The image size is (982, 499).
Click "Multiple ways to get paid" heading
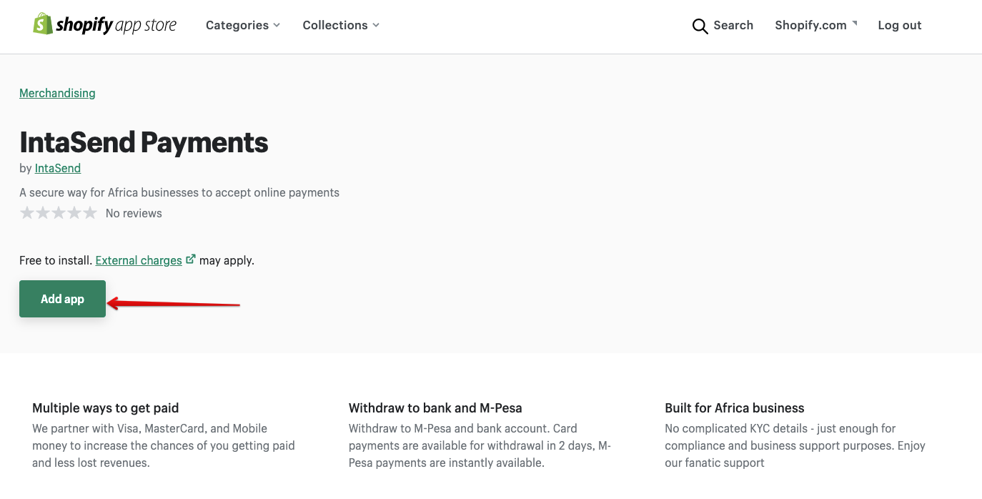pos(106,408)
